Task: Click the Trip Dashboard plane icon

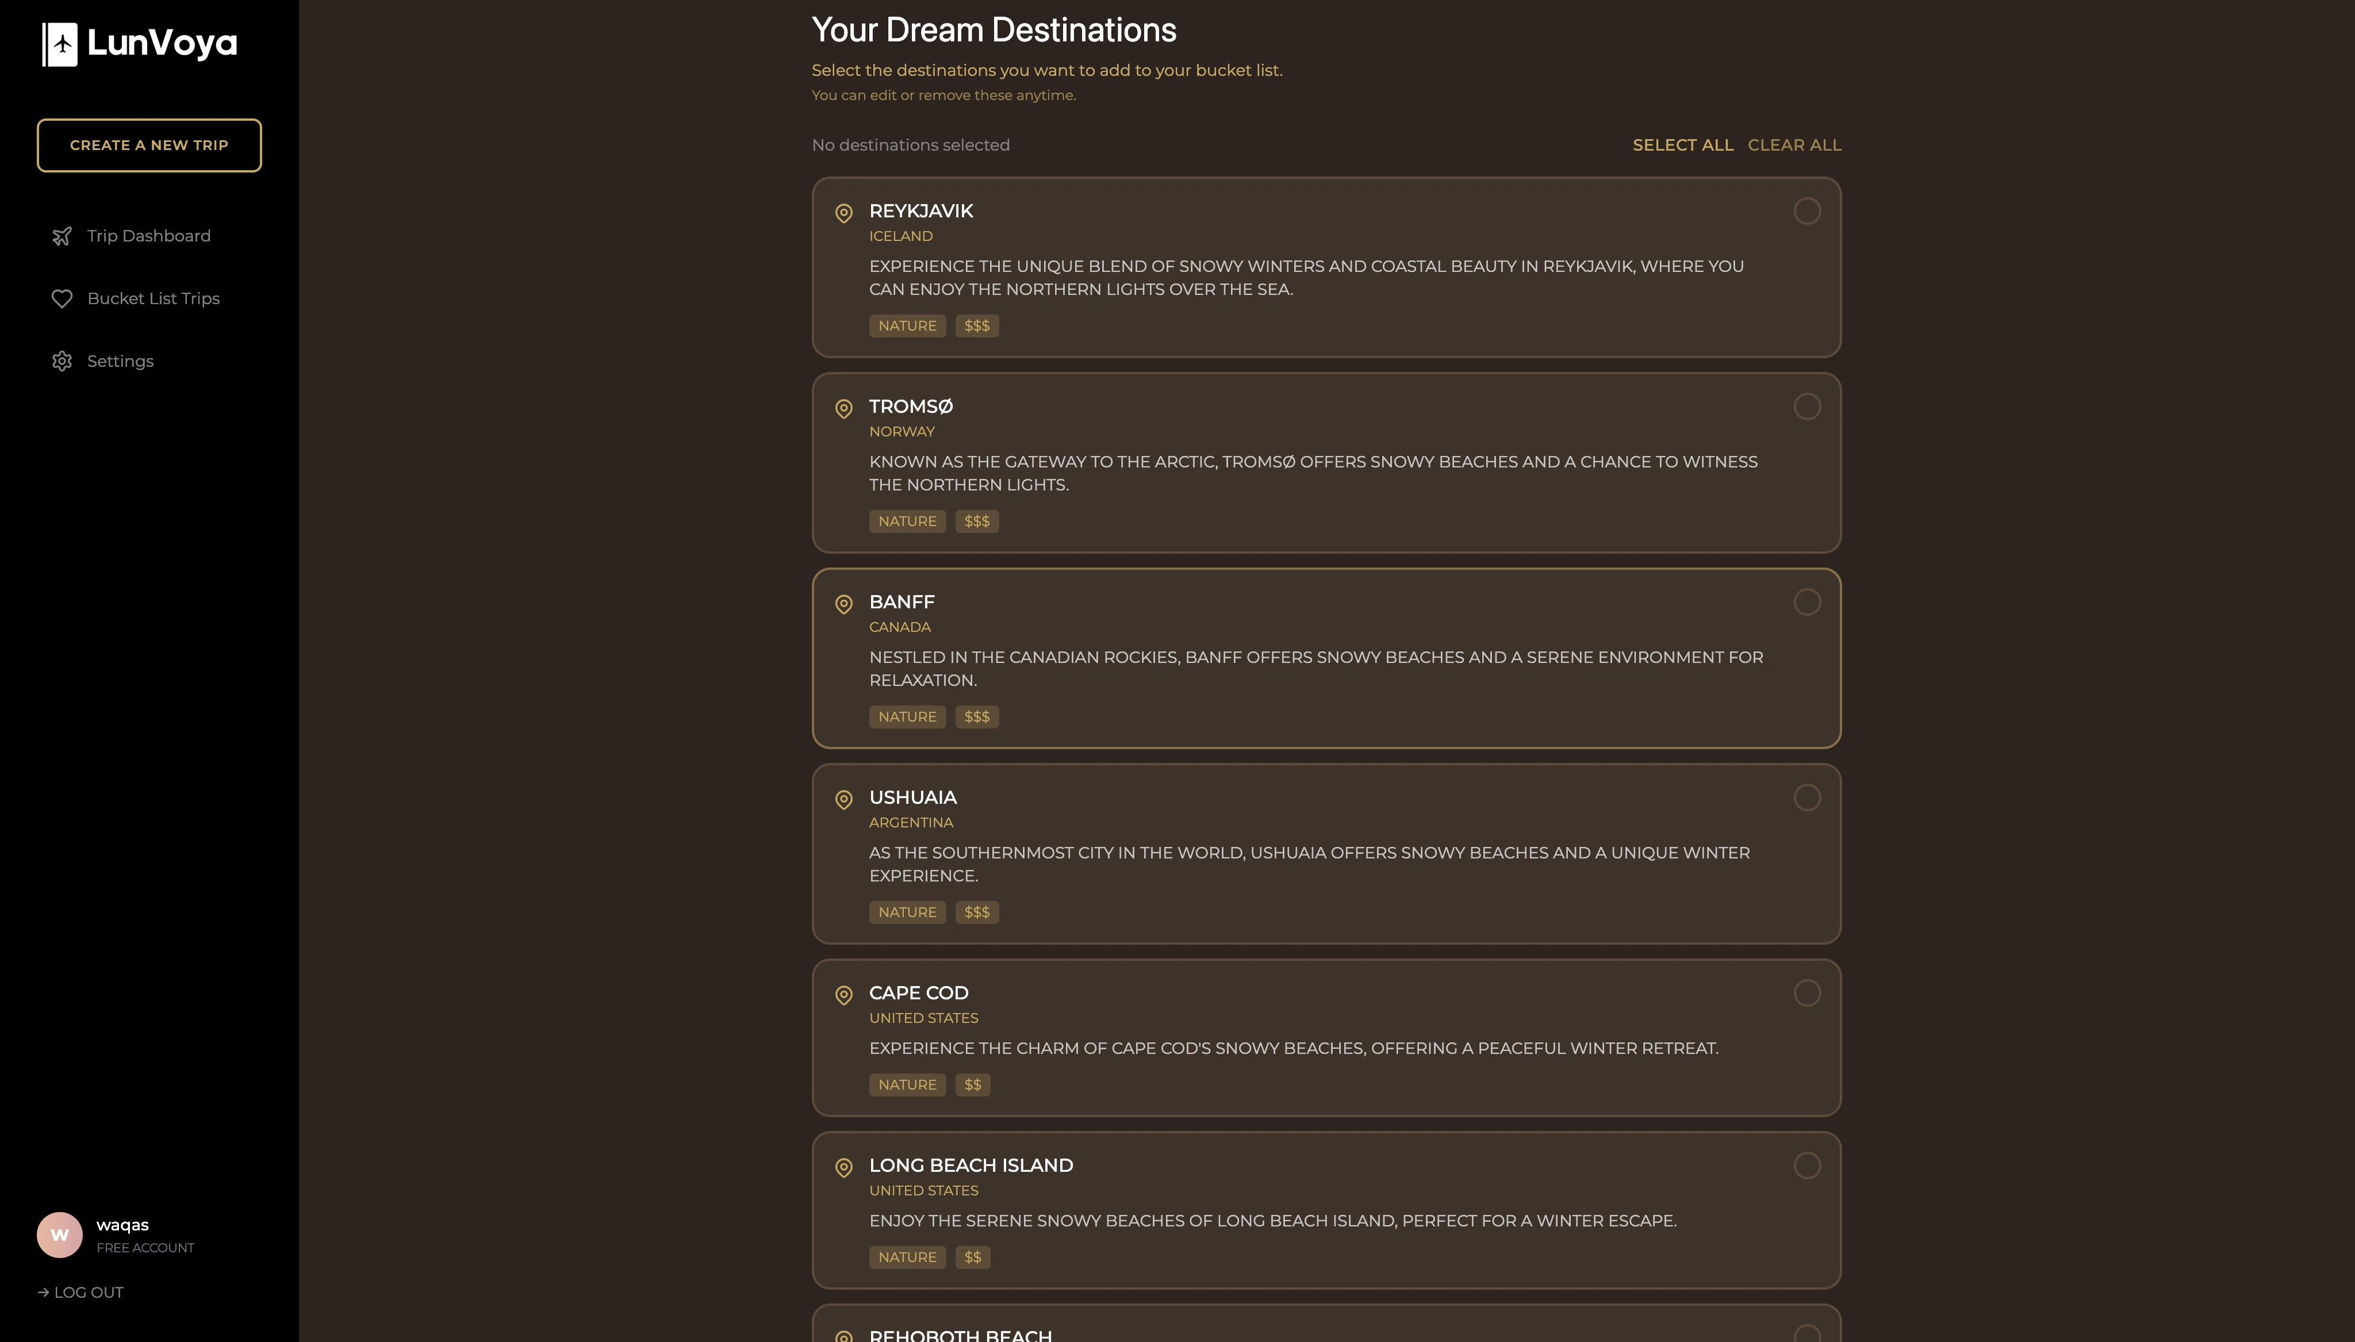Action: (62, 236)
